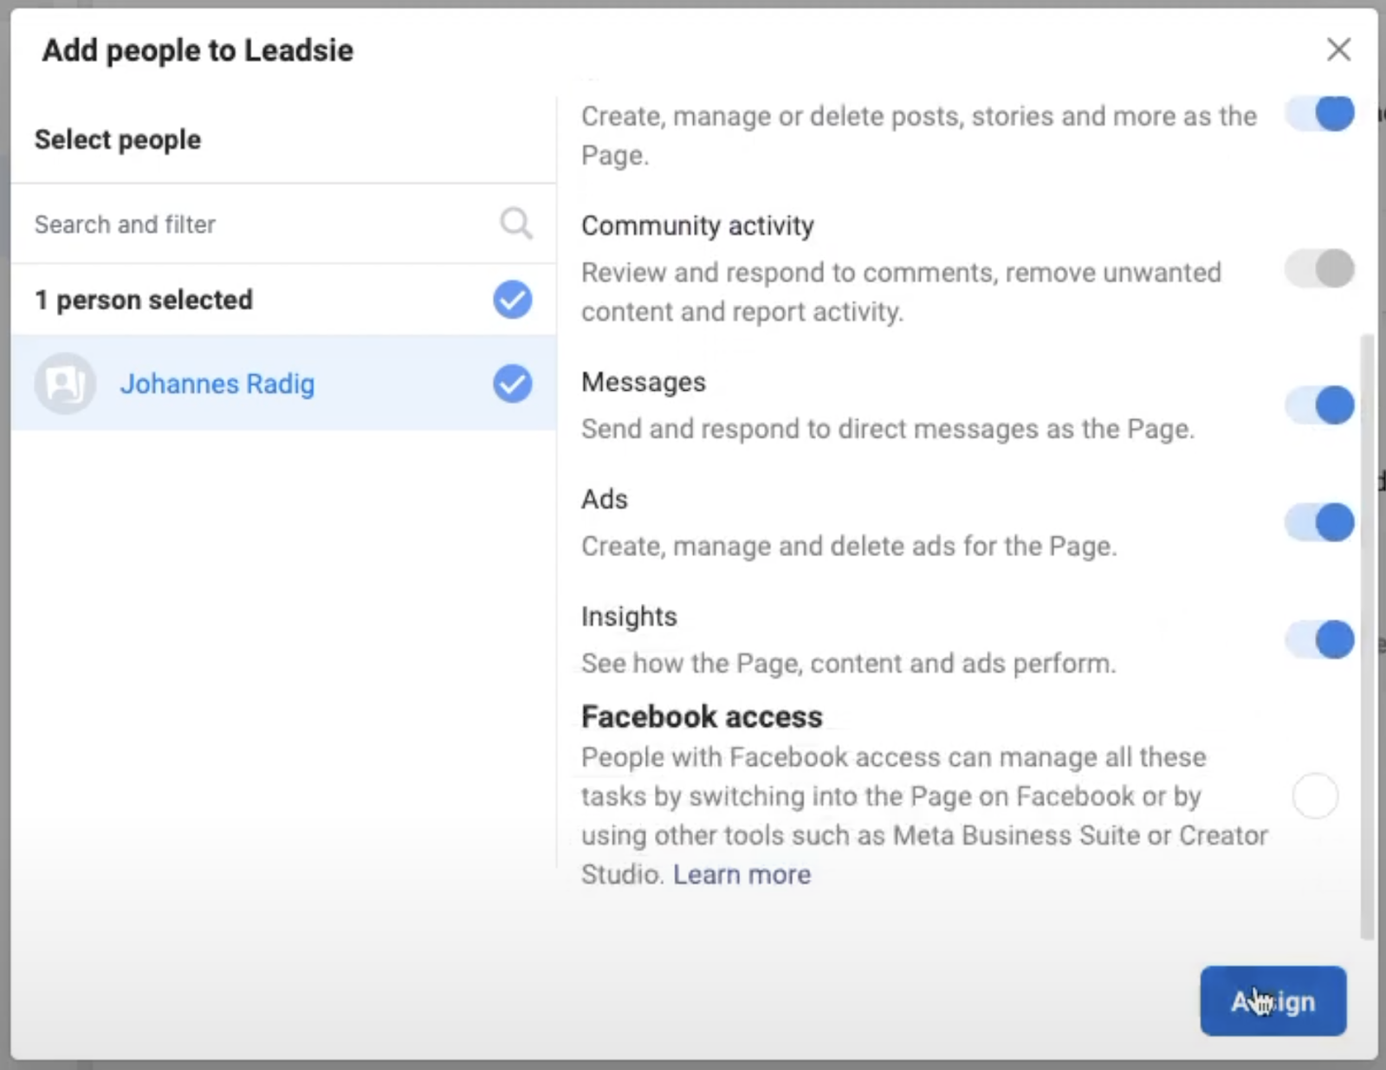Deselect Johannes Radig's checkmark

coord(513,384)
